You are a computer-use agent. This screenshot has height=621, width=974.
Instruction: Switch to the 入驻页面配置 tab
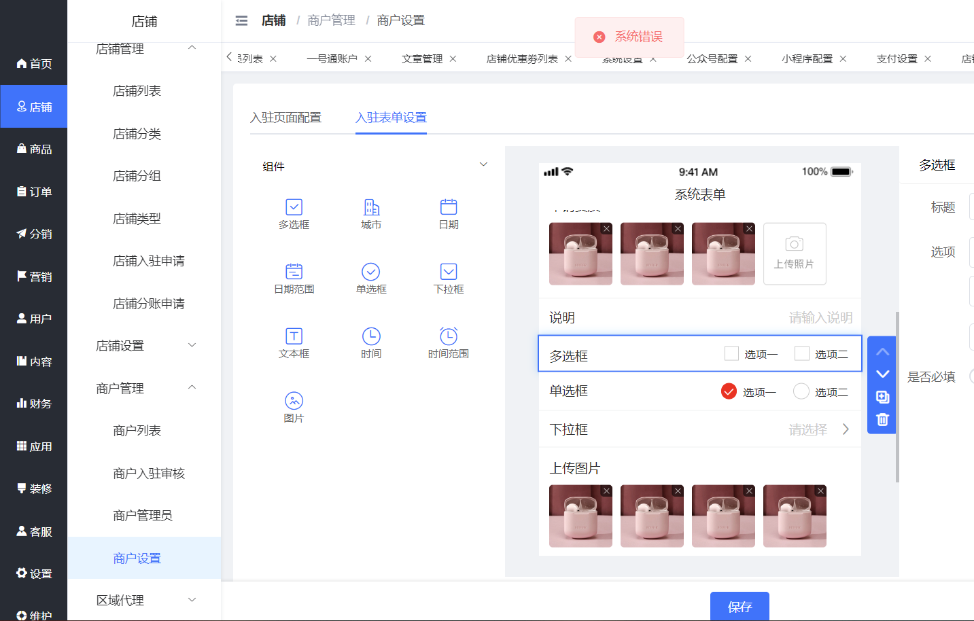tap(285, 118)
